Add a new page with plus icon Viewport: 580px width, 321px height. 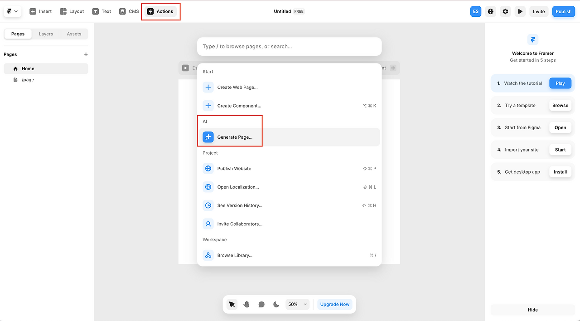(86, 54)
